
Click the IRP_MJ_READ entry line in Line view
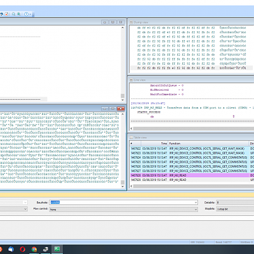click(192, 108)
